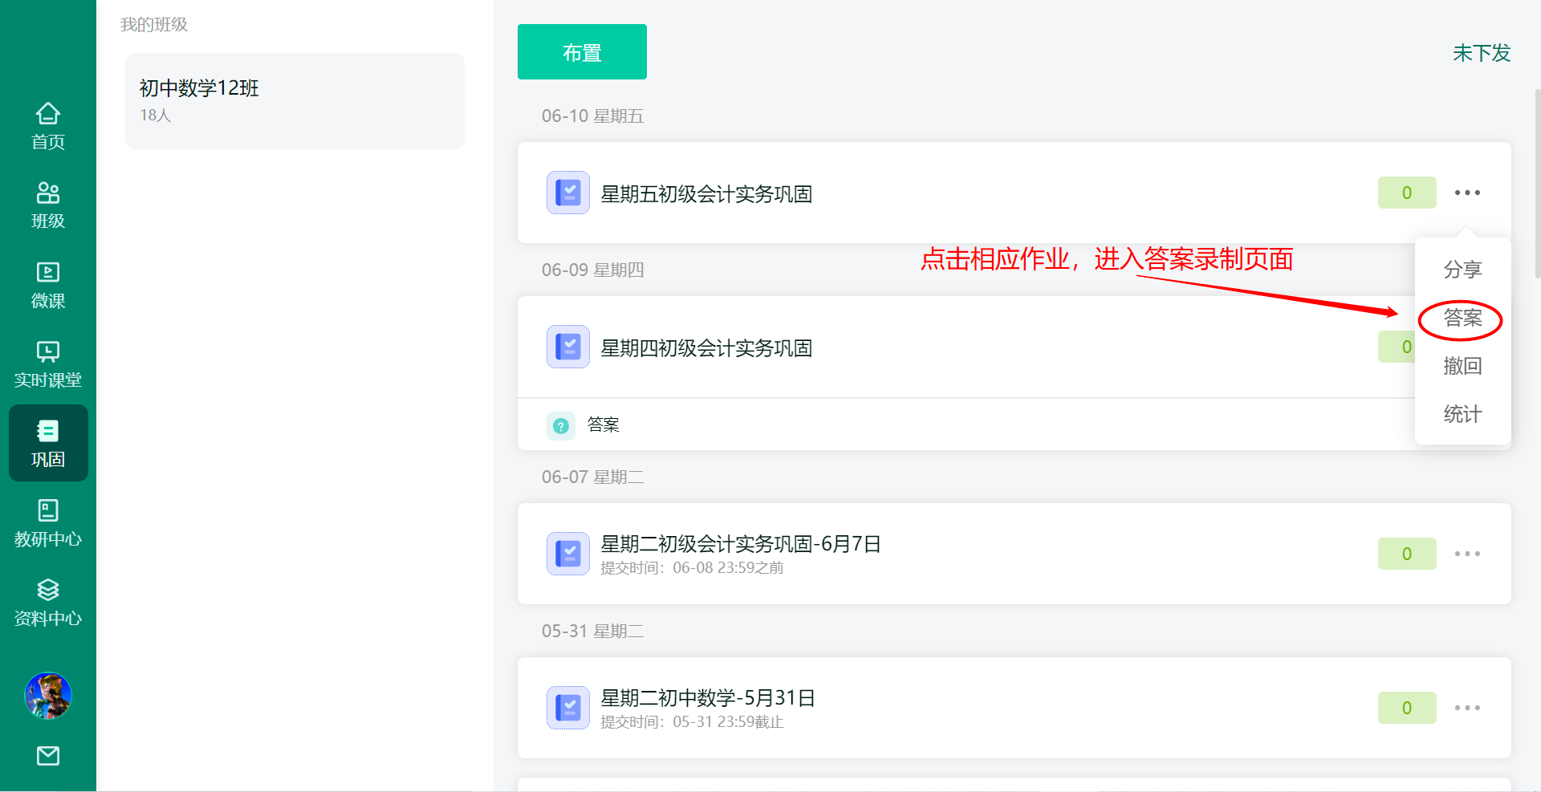
Task: Click the question-mark 答案 icon
Action: (x=561, y=425)
